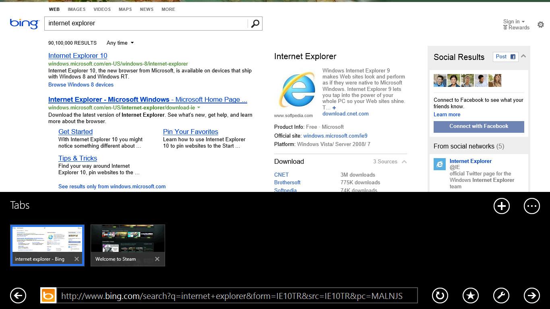
Task: Click the 'Learn more' Facebook link
Action: pyautogui.click(x=447, y=115)
